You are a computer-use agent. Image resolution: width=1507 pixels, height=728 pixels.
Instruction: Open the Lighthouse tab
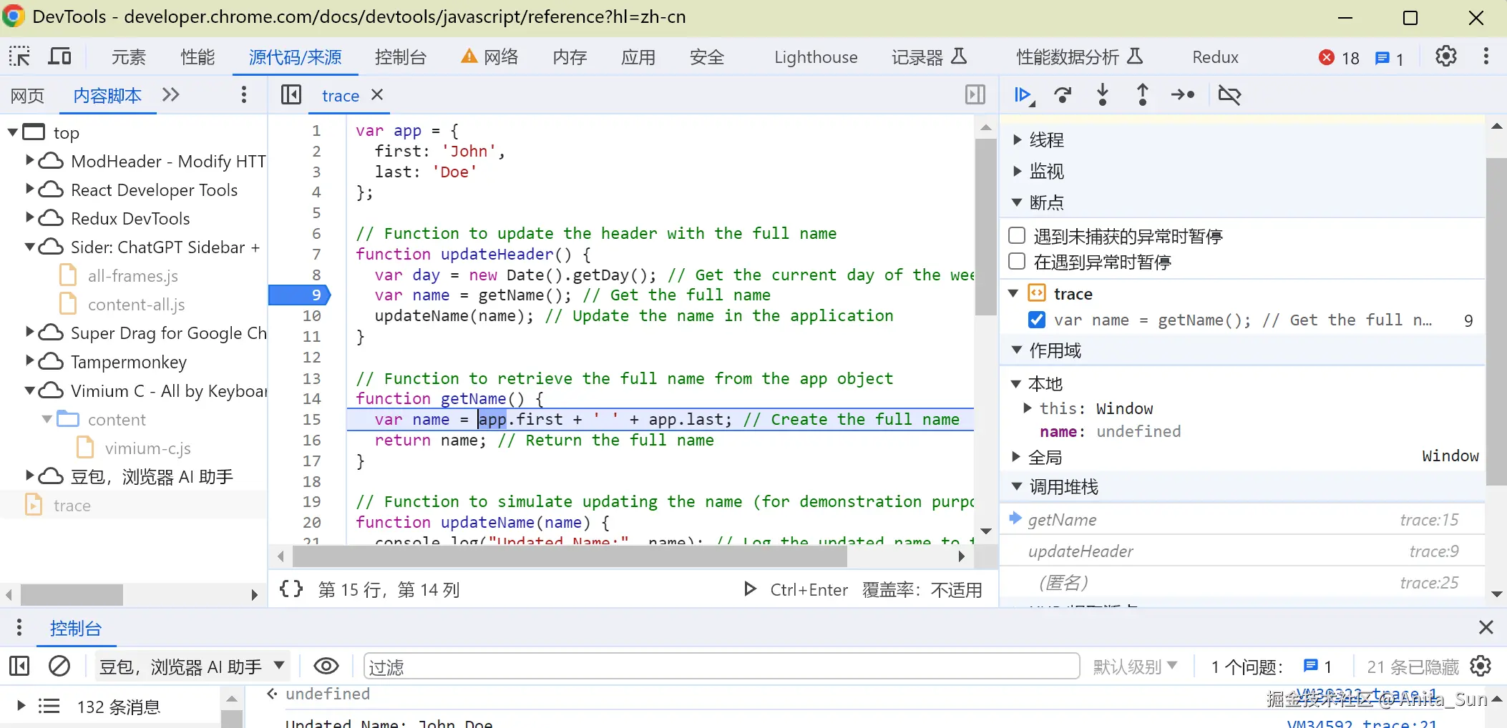click(816, 57)
